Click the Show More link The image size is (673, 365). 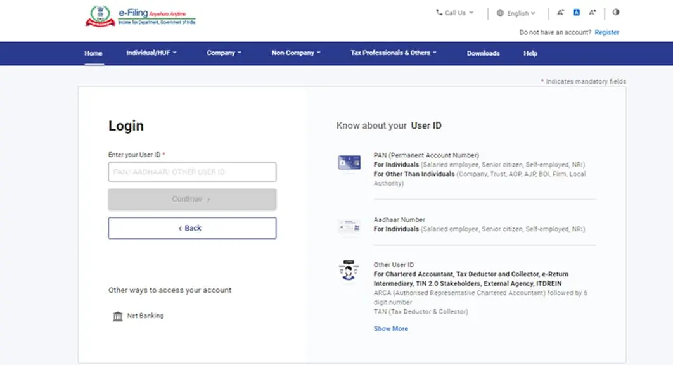click(390, 328)
